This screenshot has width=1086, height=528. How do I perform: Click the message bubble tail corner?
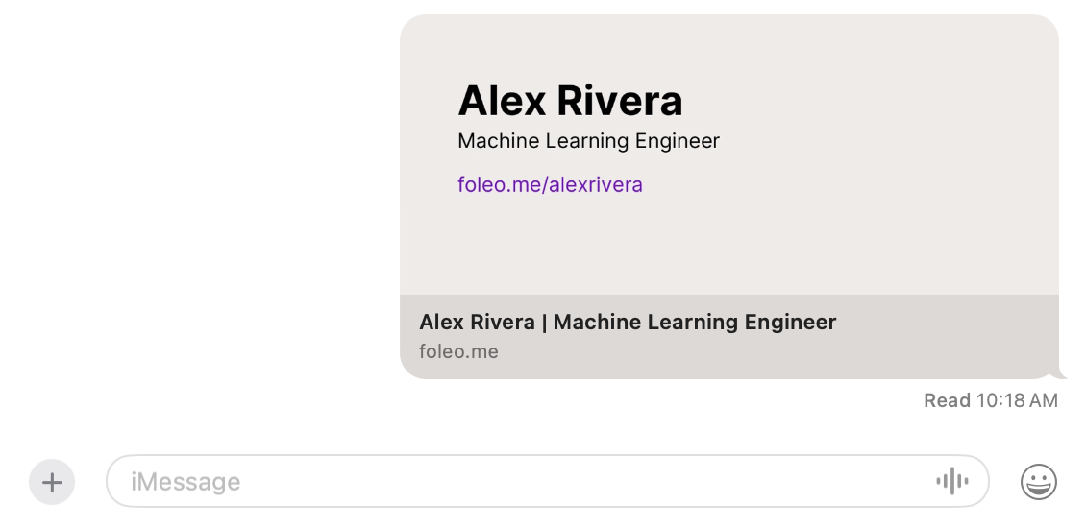(1060, 374)
